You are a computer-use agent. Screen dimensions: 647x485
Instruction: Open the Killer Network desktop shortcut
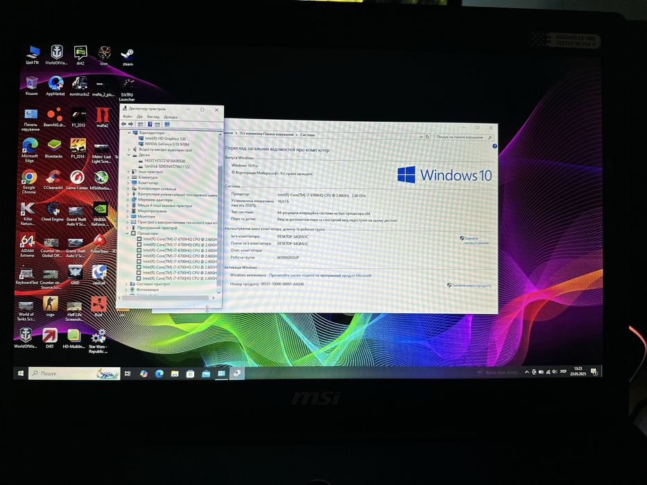(x=28, y=215)
